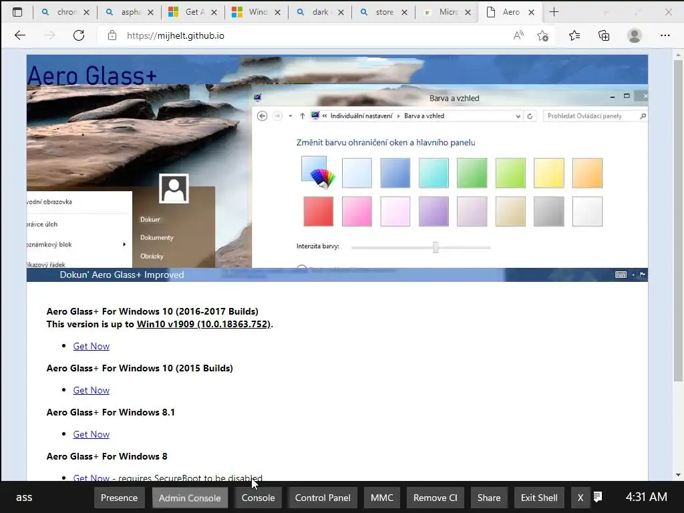Click the 4:31 AM clock
The width and height of the screenshot is (684, 513).
pyautogui.click(x=646, y=497)
